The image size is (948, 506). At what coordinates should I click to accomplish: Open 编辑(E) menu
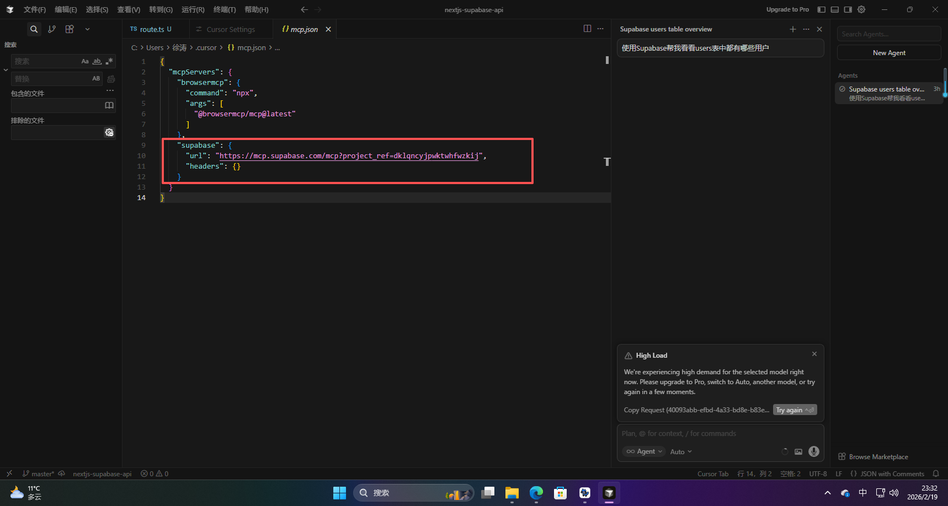pyautogui.click(x=66, y=9)
